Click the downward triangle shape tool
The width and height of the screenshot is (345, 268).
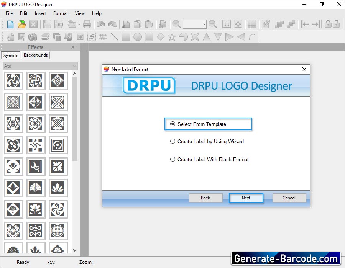[218, 37]
